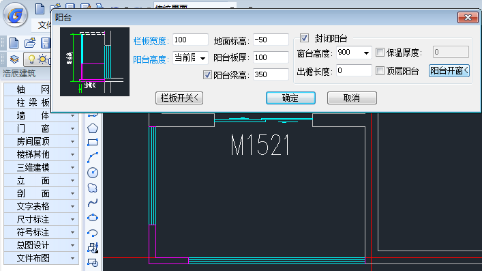Select the rectangle drawing tool
Image resolution: width=482 pixels, height=271 pixels.
point(93,143)
